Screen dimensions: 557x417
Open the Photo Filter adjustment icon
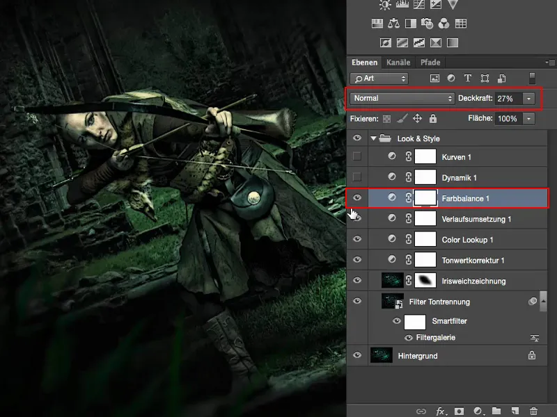426,22
